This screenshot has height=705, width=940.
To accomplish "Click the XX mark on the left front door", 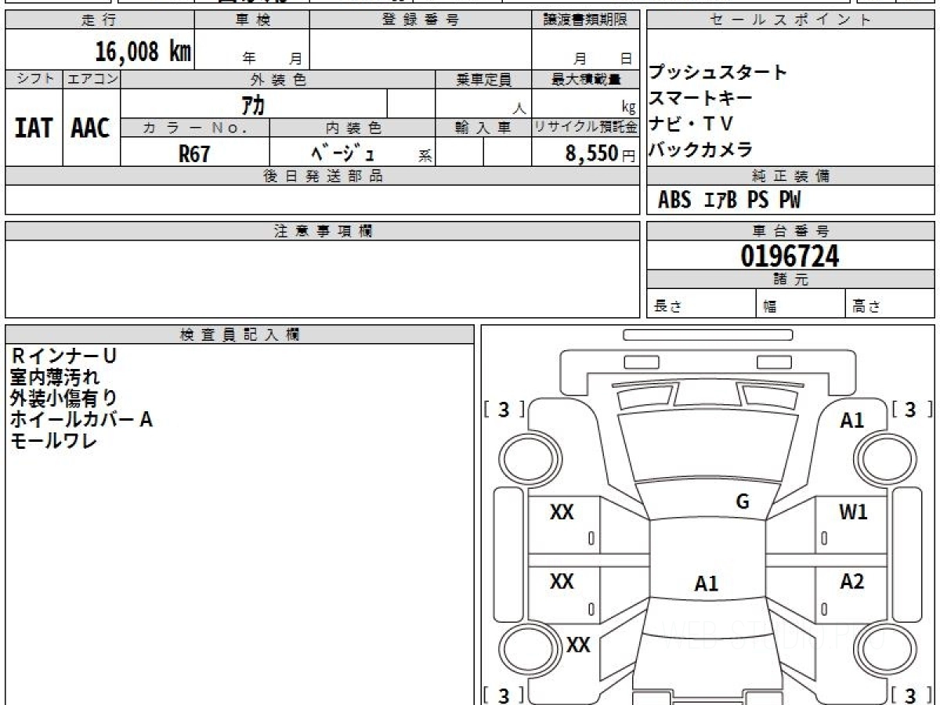I will [x=562, y=513].
